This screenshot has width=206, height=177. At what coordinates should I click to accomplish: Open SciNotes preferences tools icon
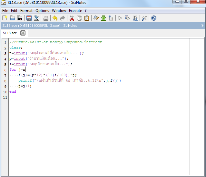click(144, 18)
